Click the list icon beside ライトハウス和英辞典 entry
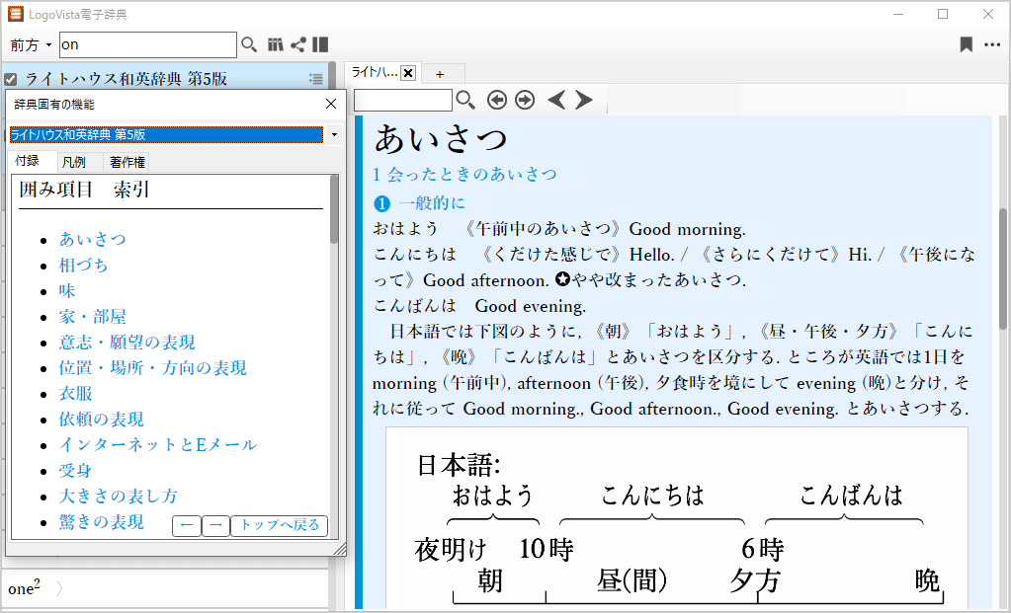Viewport: 1011px width, 613px height. (316, 79)
